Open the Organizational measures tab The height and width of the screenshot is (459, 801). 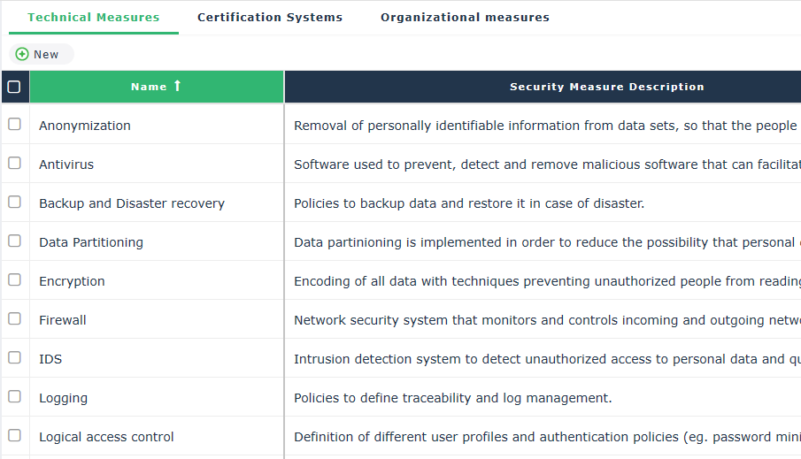tap(465, 18)
